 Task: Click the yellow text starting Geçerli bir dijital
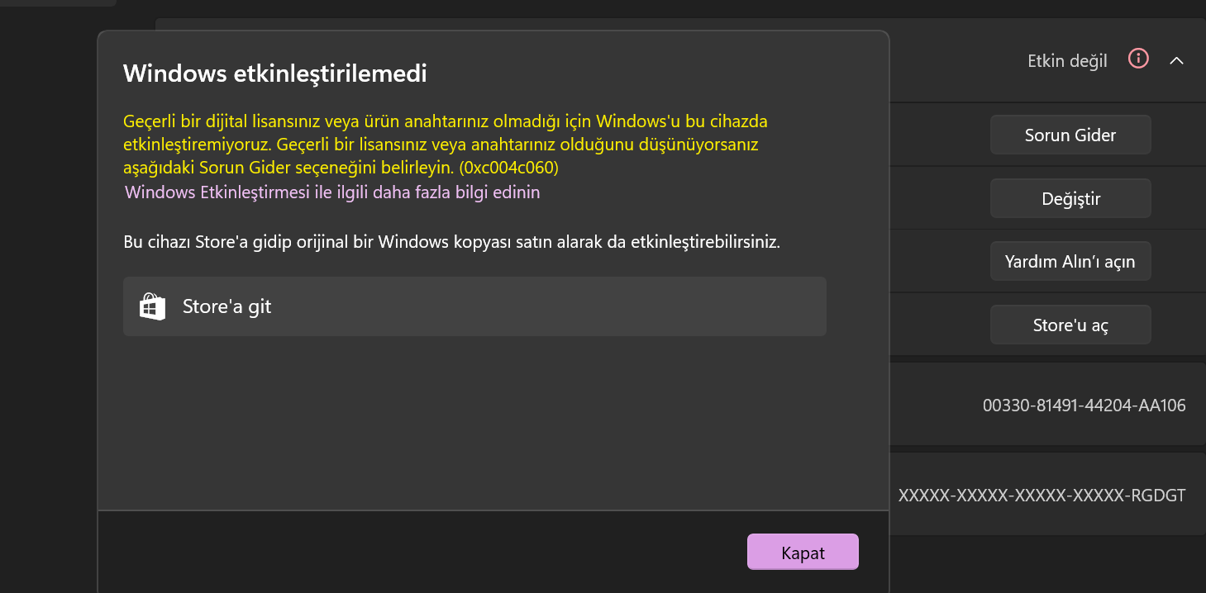pos(446,145)
